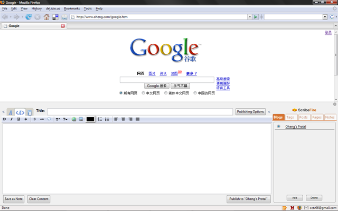Click the Bold formatting icon
338x211 pixels.
pyautogui.click(x=5, y=119)
